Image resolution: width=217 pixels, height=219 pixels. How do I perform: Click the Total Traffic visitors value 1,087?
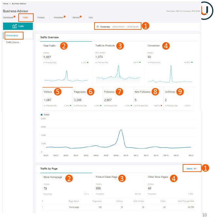point(47,57)
